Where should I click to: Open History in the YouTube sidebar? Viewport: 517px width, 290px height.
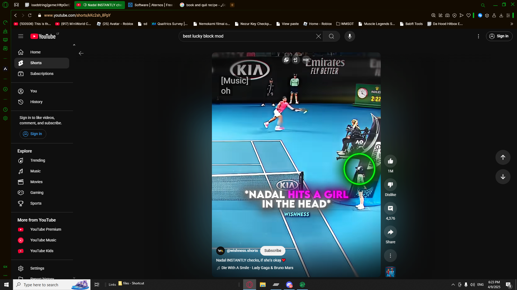click(x=42, y=102)
